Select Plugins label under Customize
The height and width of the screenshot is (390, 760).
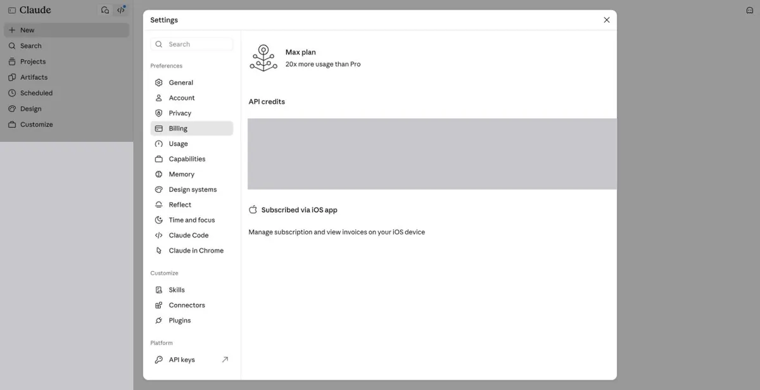pyautogui.click(x=180, y=320)
